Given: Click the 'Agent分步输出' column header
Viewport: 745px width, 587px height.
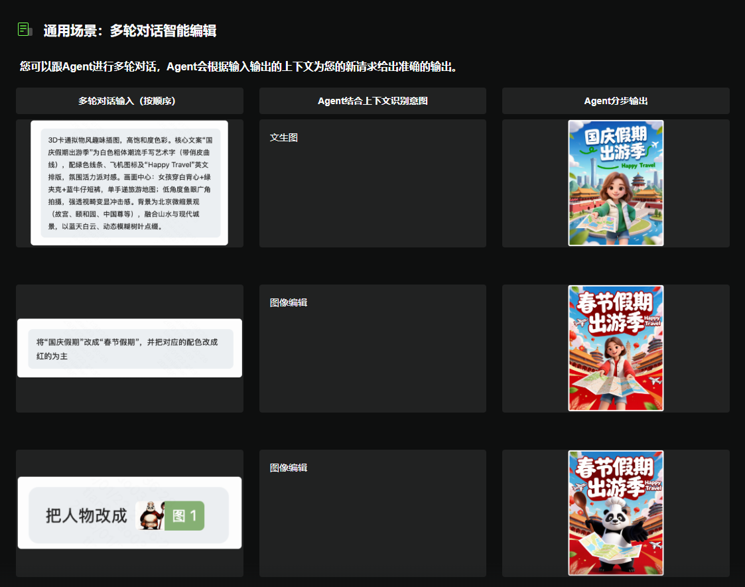Looking at the screenshot, I should point(616,101).
